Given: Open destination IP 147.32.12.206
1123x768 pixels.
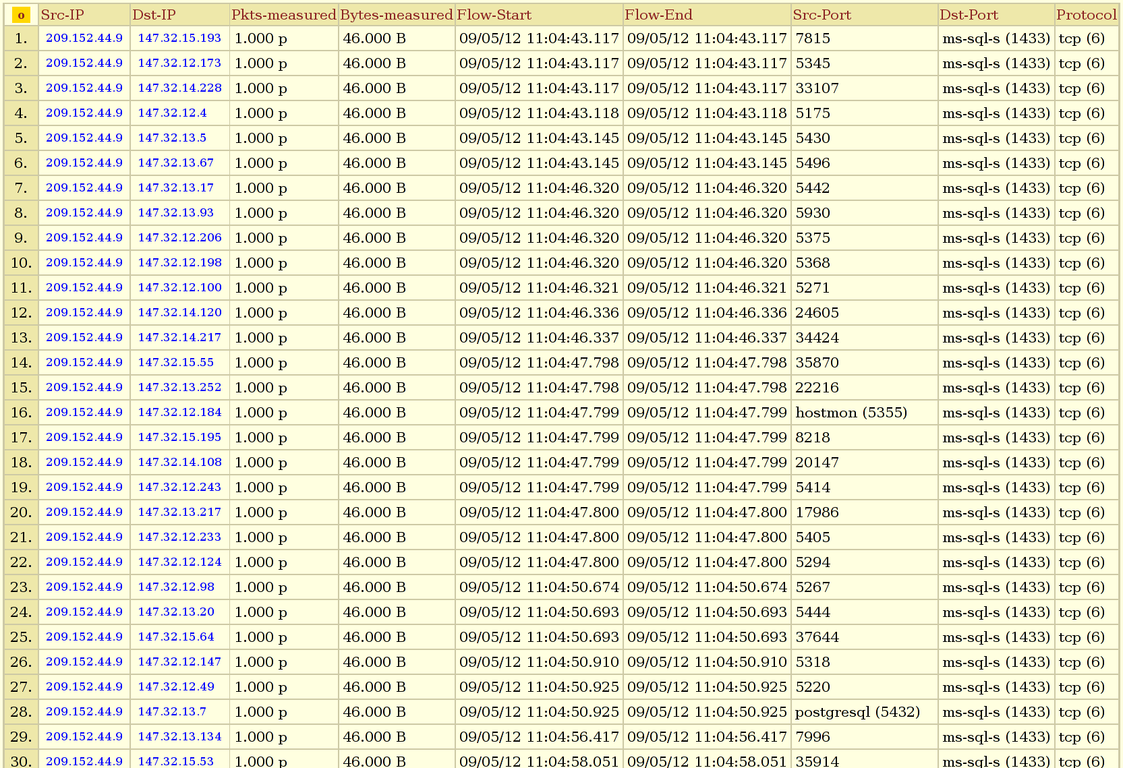Looking at the screenshot, I should pyautogui.click(x=179, y=237).
